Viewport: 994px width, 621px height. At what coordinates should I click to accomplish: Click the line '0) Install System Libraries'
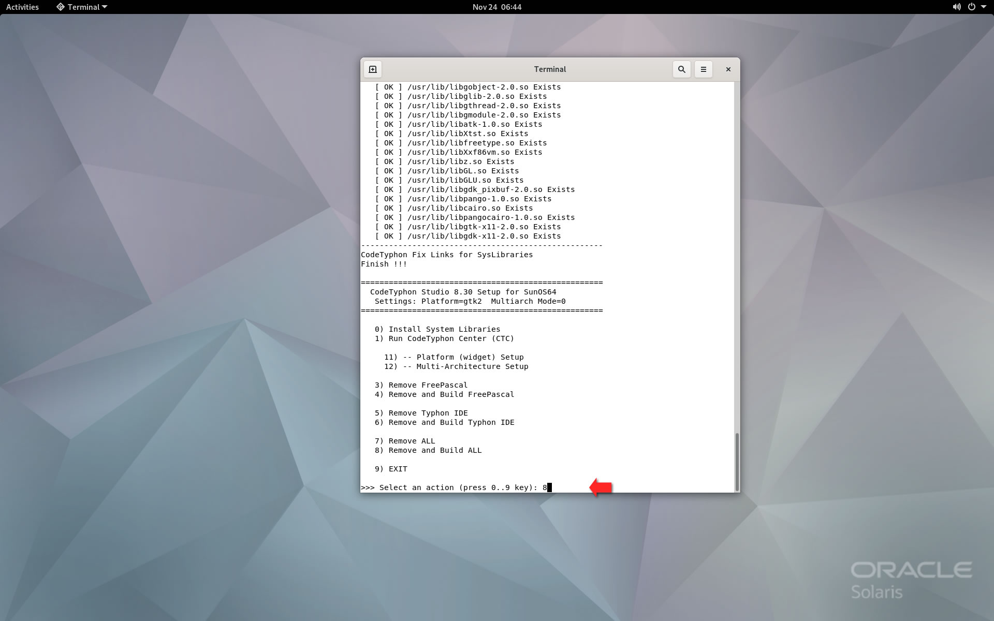click(x=437, y=329)
